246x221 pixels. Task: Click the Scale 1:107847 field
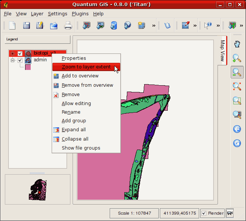[x=134, y=213]
